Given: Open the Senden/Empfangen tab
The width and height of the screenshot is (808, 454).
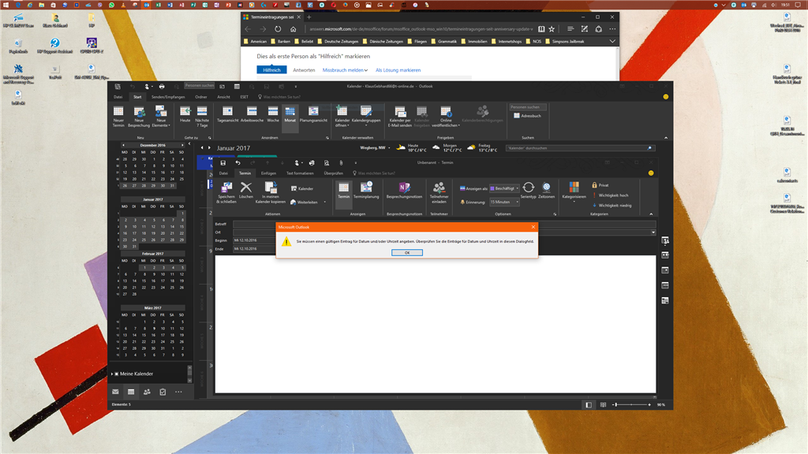Looking at the screenshot, I should pyautogui.click(x=168, y=97).
